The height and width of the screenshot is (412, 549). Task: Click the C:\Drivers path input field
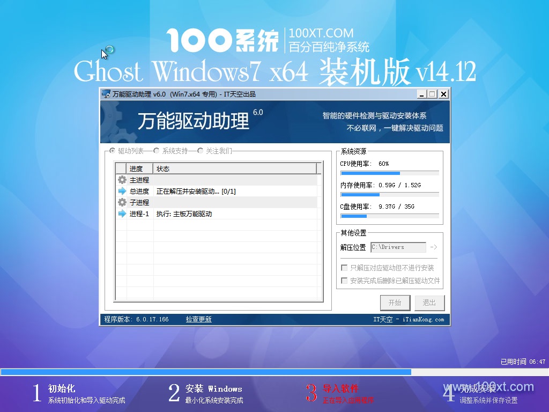tap(398, 247)
